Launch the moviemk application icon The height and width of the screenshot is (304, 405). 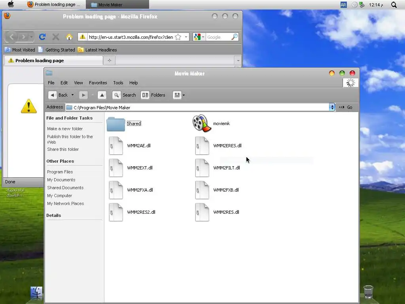[x=202, y=123]
